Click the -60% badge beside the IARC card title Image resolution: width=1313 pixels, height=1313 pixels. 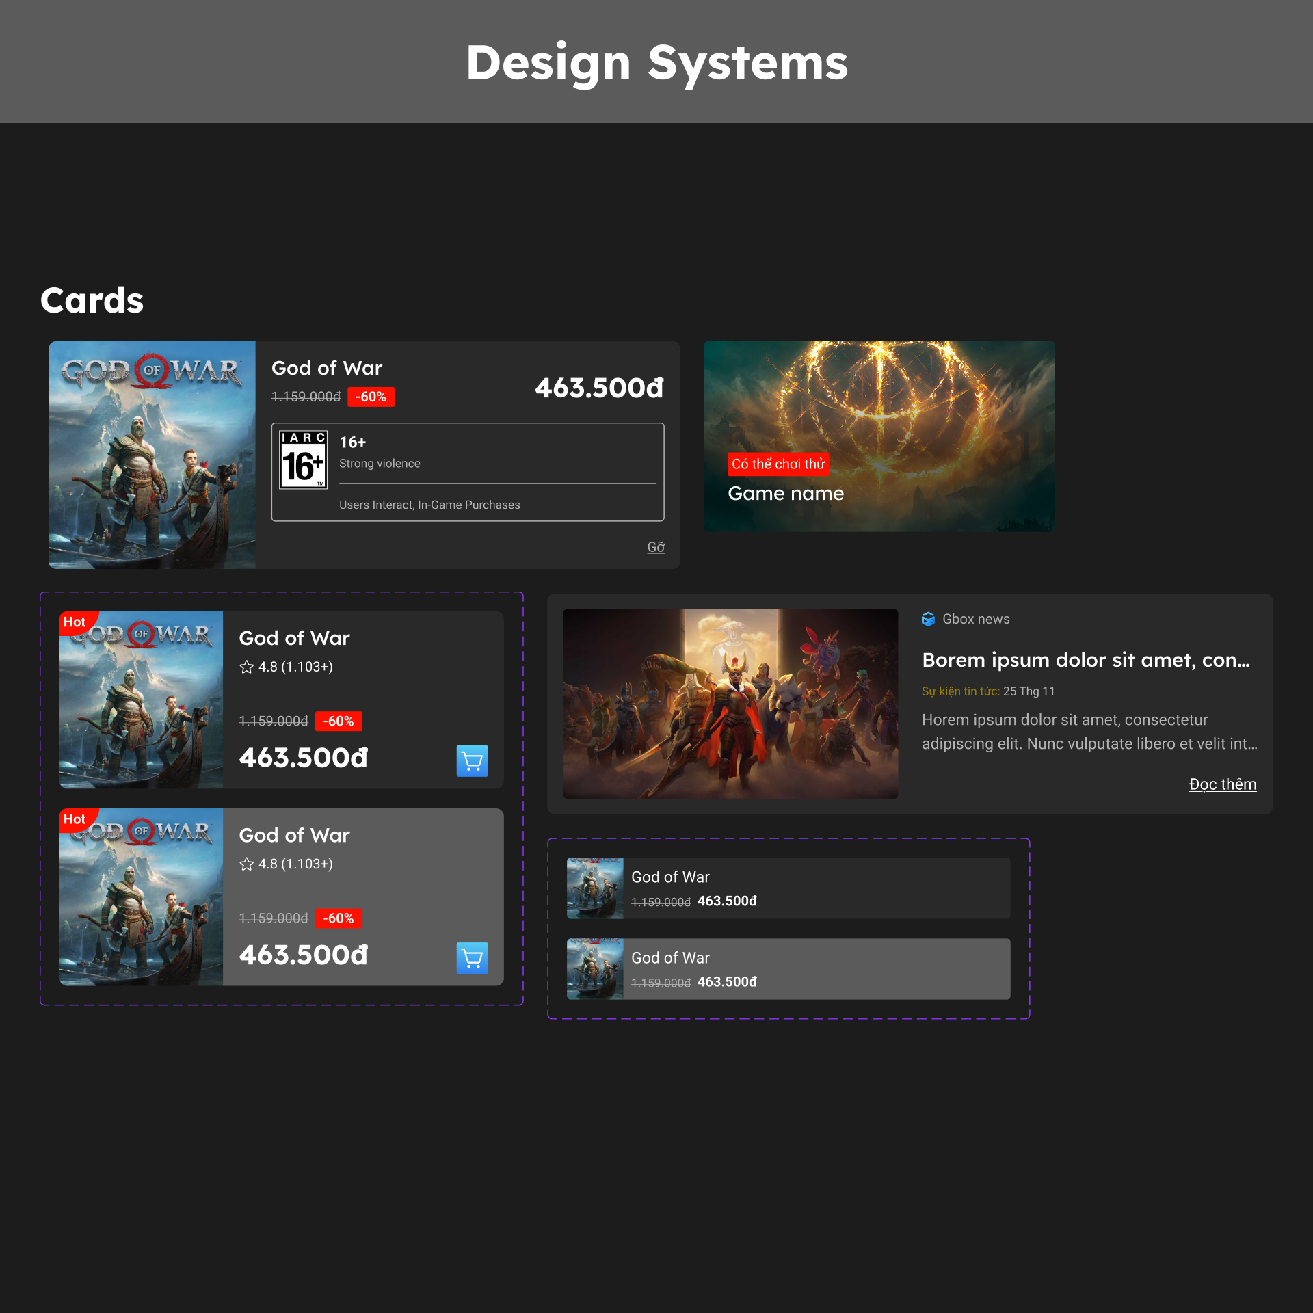[371, 397]
